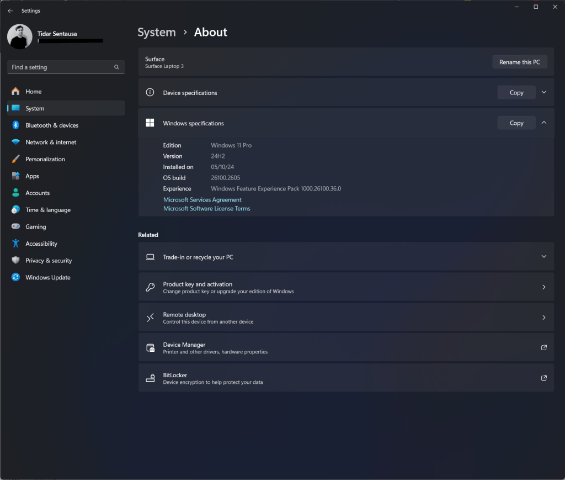Click the Installed on date 05/10/24
565x480 pixels.
pyautogui.click(x=222, y=167)
